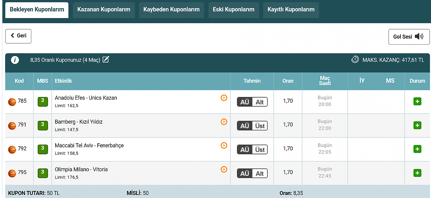Open live stream for Maccabi Tel Aviv match
431x198 pixels.
[224, 146]
